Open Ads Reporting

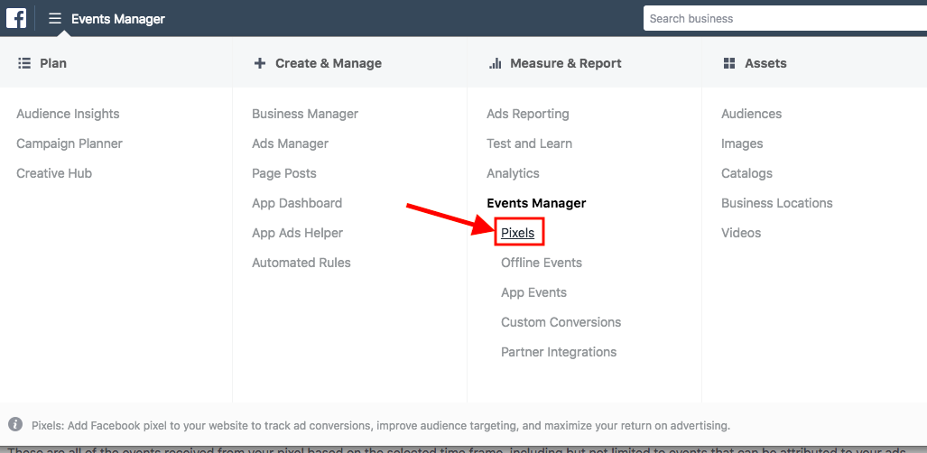click(528, 114)
